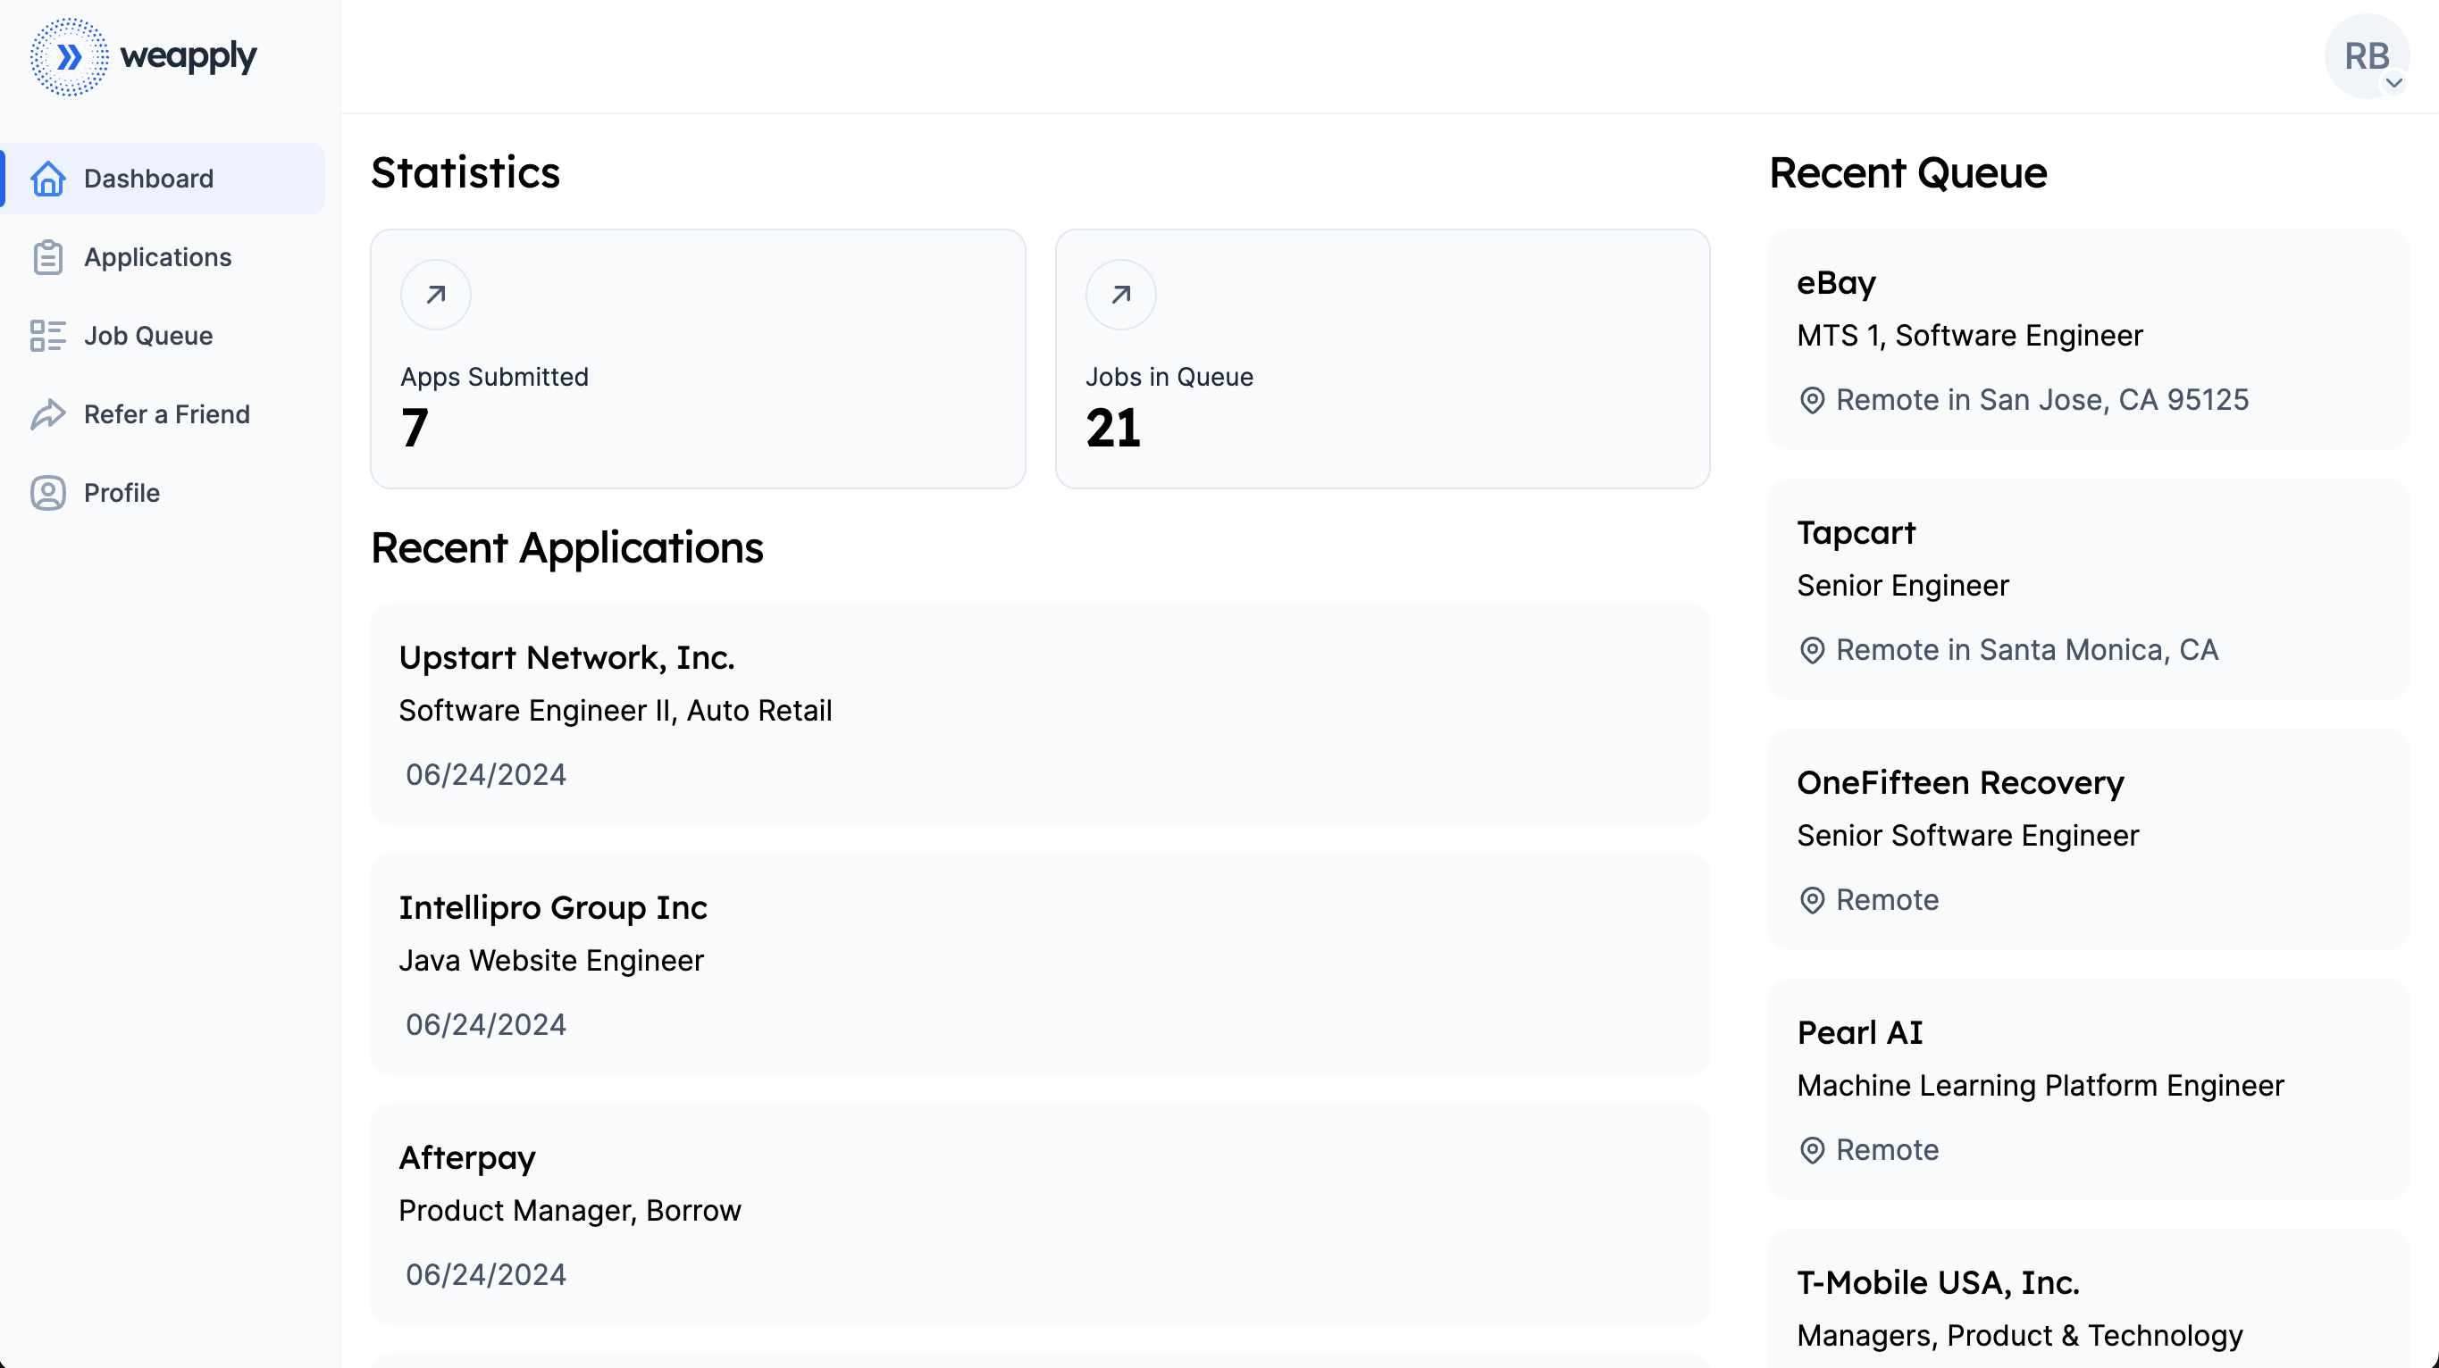Viewport: 2439px width, 1368px height.
Task: Open the RB user avatar menu
Action: pos(2364,56)
